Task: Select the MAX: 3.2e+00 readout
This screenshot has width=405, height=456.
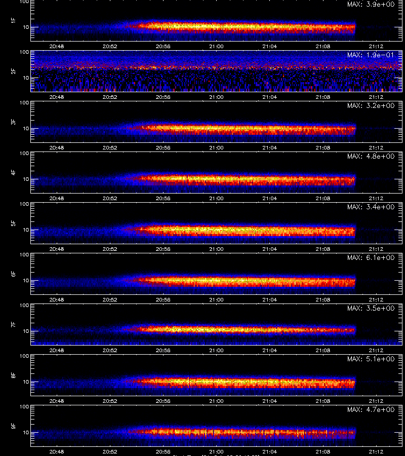Action: click(371, 105)
